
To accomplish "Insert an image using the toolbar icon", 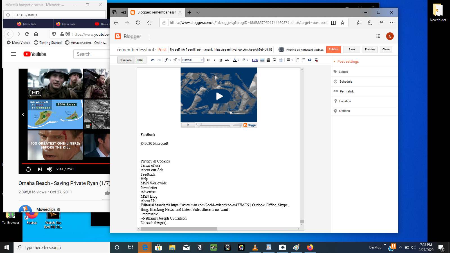I will [x=262, y=60].
